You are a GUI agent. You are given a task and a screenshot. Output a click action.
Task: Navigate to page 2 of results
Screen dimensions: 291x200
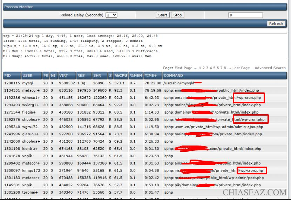coord(203,68)
